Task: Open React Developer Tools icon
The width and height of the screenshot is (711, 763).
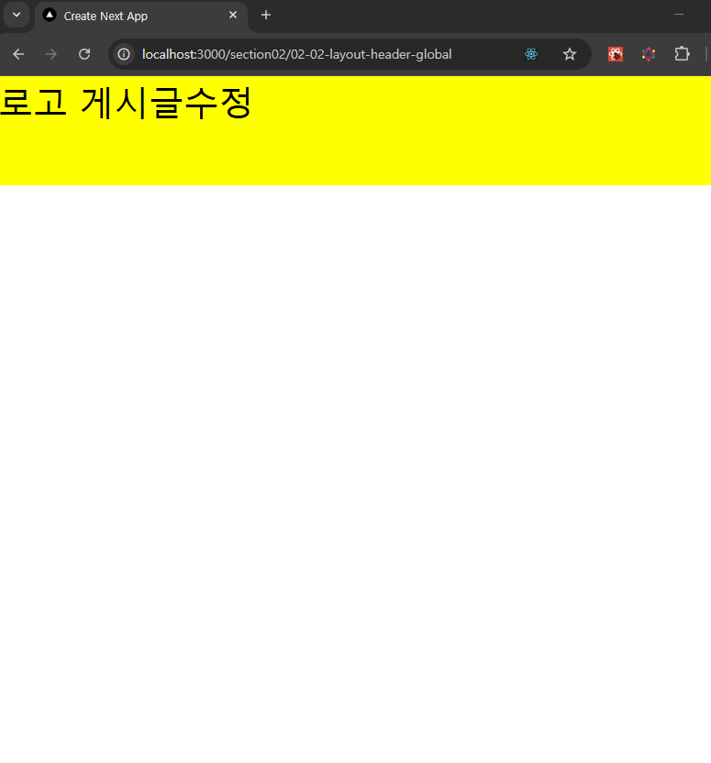Action: 531,54
